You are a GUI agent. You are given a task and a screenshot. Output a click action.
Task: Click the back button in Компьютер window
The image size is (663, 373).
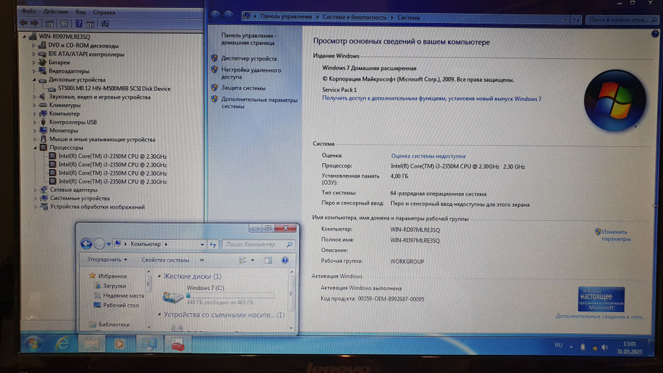point(86,243)
